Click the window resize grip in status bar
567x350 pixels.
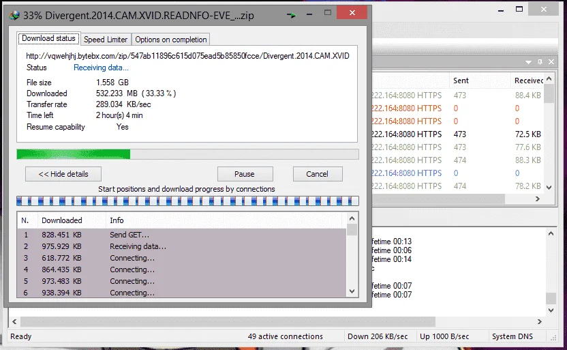[x=553, y=338]
